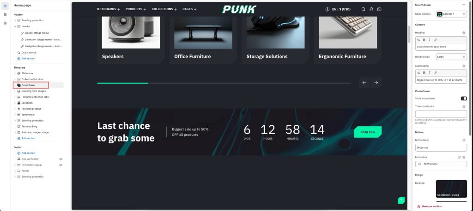Open the Heading size dropdown
The width and height of the screenshot is (473, 211).
[x=451, y=57]
